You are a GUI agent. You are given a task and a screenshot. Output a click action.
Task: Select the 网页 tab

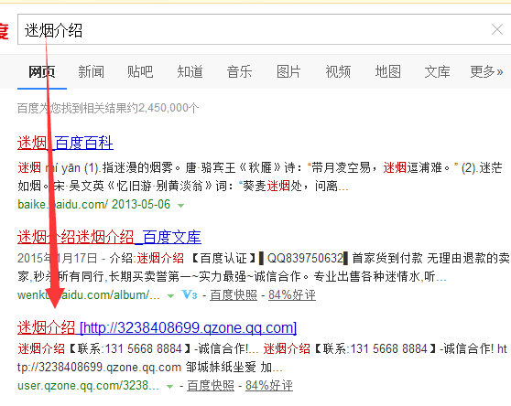42,71
